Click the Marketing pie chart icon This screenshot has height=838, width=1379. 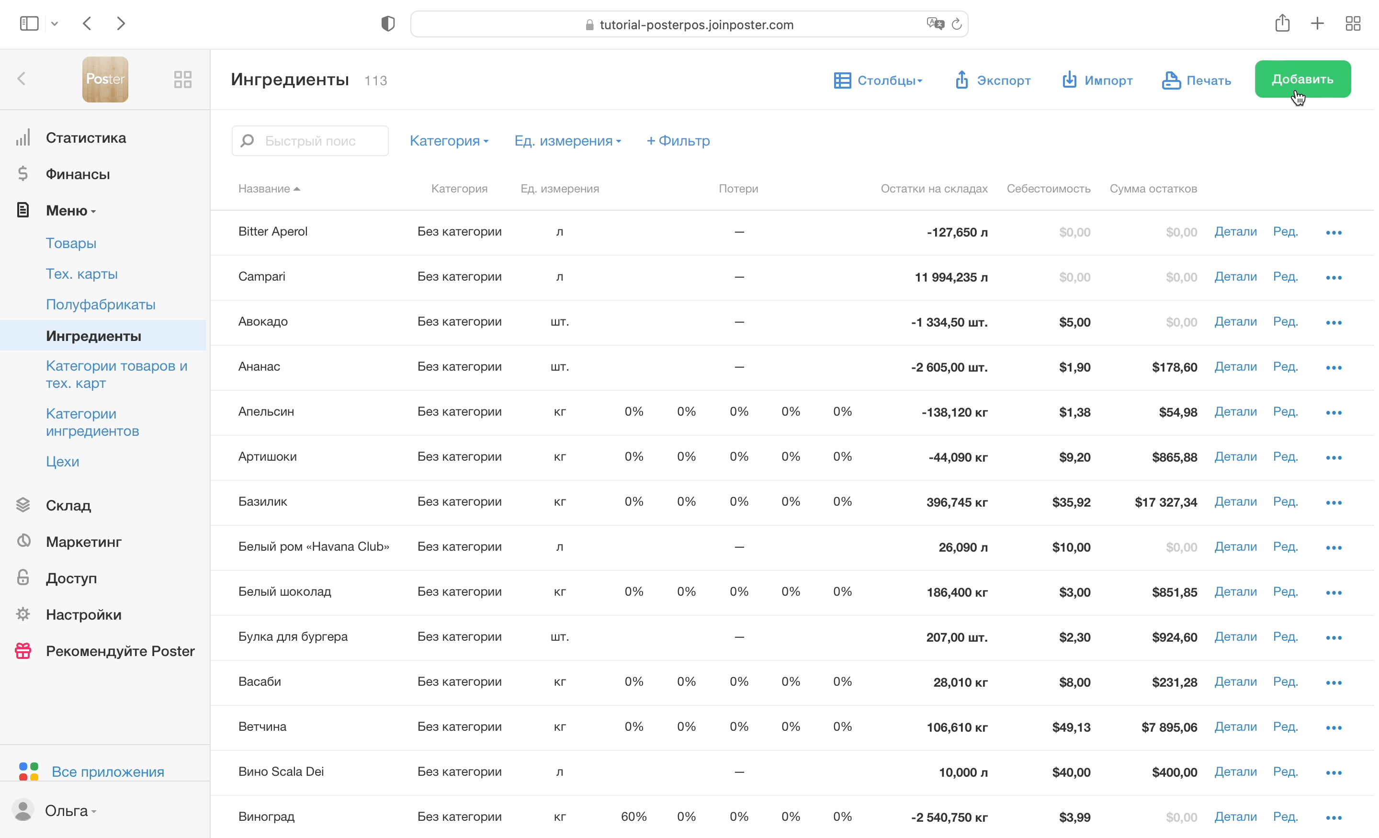pyautogui.click(x=23, y=541)
